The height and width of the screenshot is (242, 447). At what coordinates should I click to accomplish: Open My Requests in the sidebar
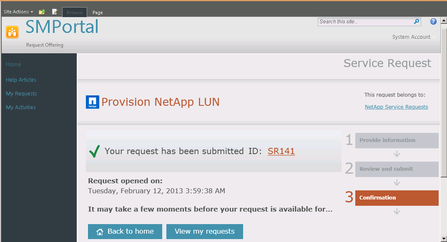(x=21, y=93)
